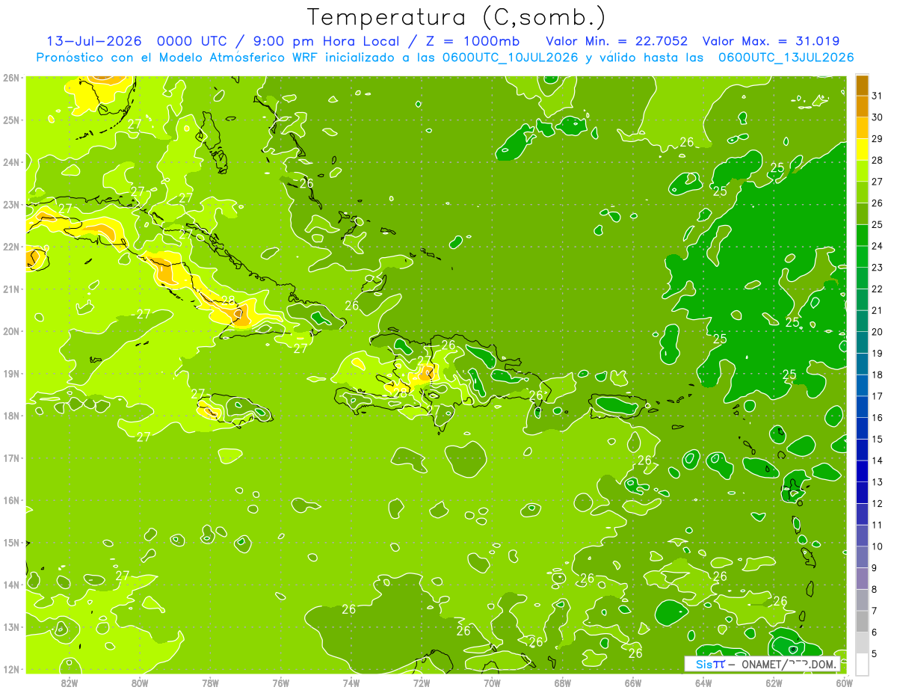Viewport: 897px width, 693px height.
Task: Click the '20N' latitude axis label
Action: 10,330
